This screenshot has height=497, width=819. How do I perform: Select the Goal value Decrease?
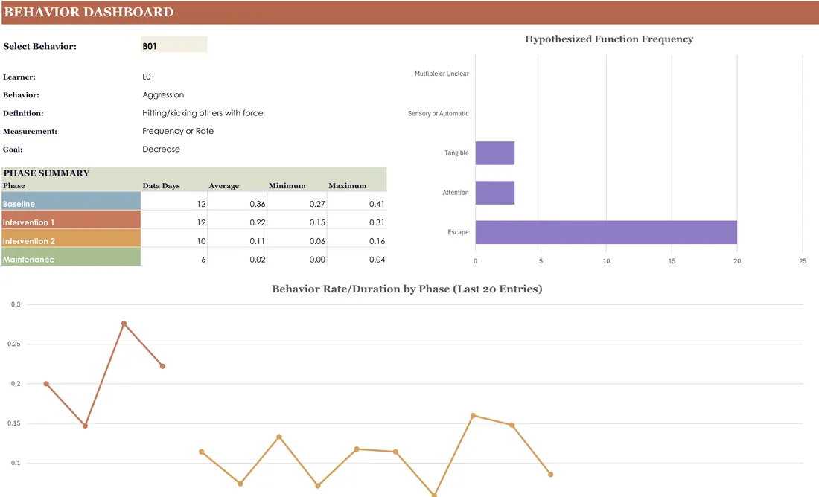click(161, 149)
